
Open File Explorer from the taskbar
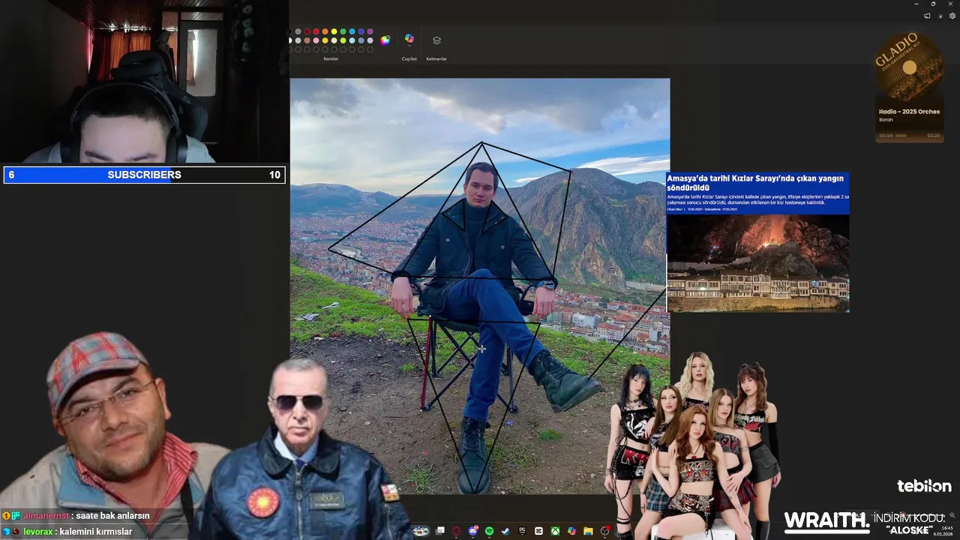pyautogui.click(x=588, y=531)
